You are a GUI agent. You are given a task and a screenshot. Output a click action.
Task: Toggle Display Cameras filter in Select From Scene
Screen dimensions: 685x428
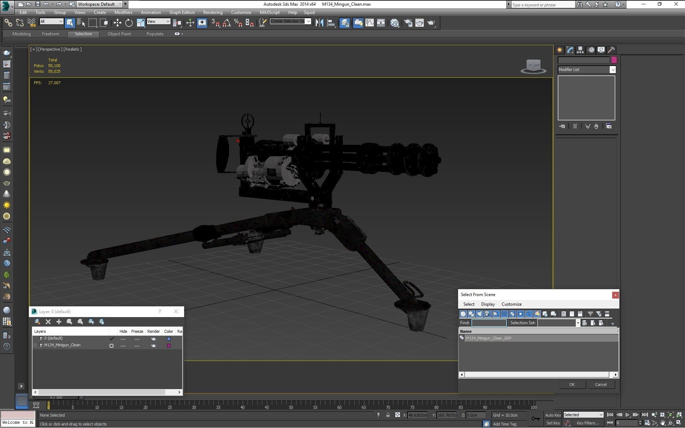tap(488, 314)
